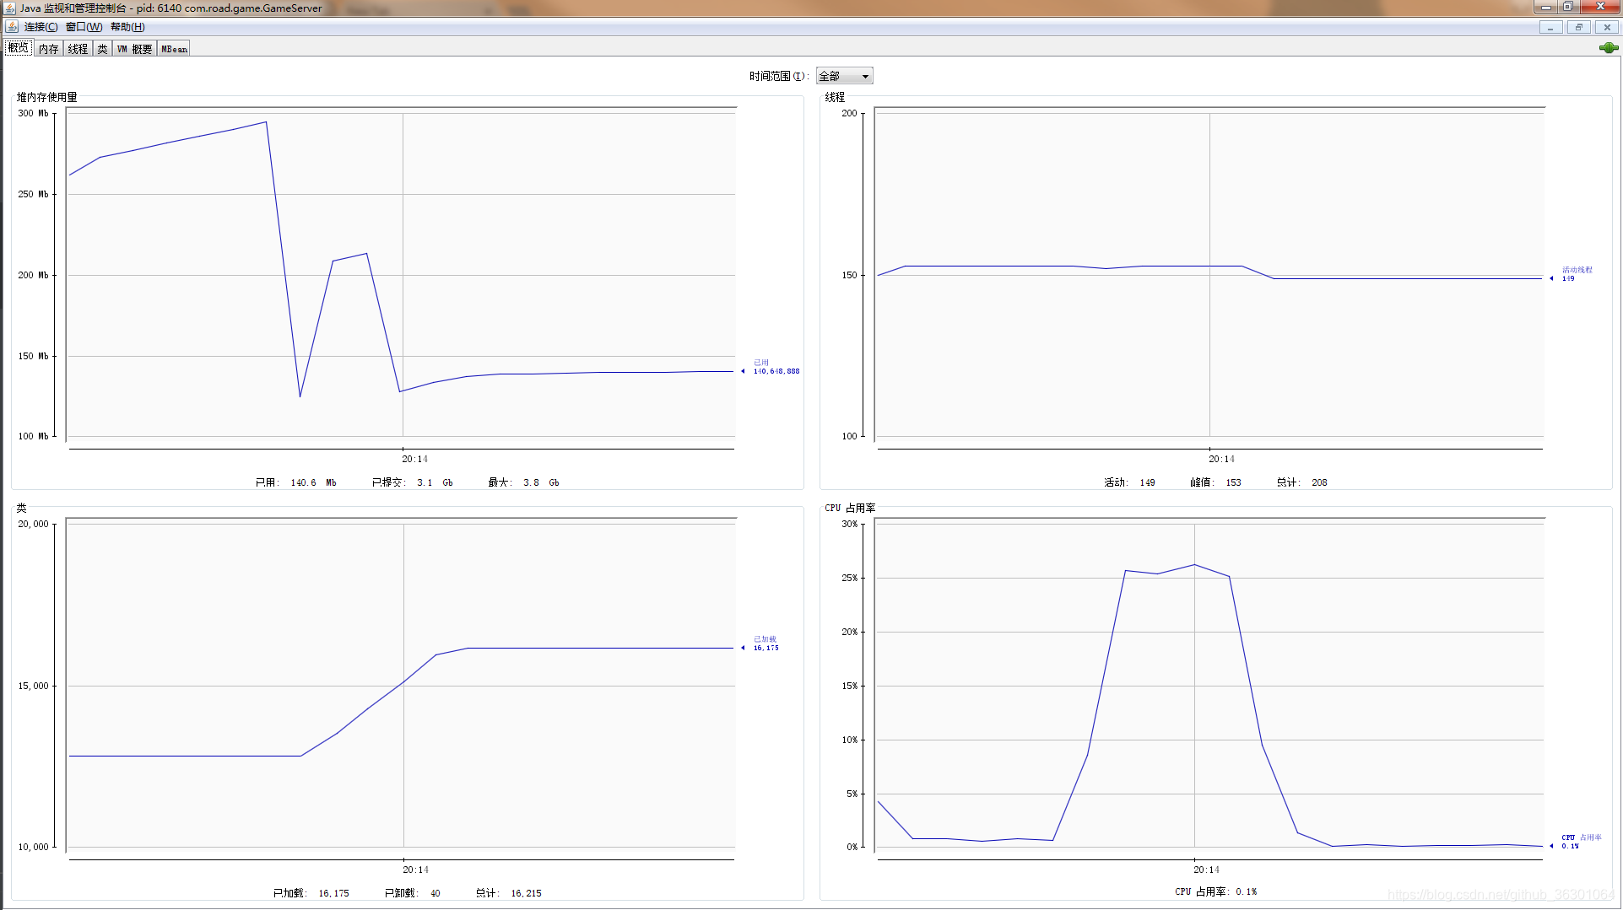Switch to the 类 tab

coord(102,49)
